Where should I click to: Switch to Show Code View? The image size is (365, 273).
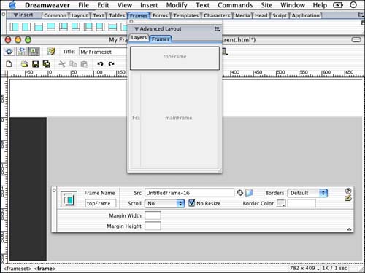9,51
